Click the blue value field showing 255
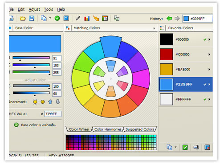This screenshot has width=220, height=164. tap(57, 73)
